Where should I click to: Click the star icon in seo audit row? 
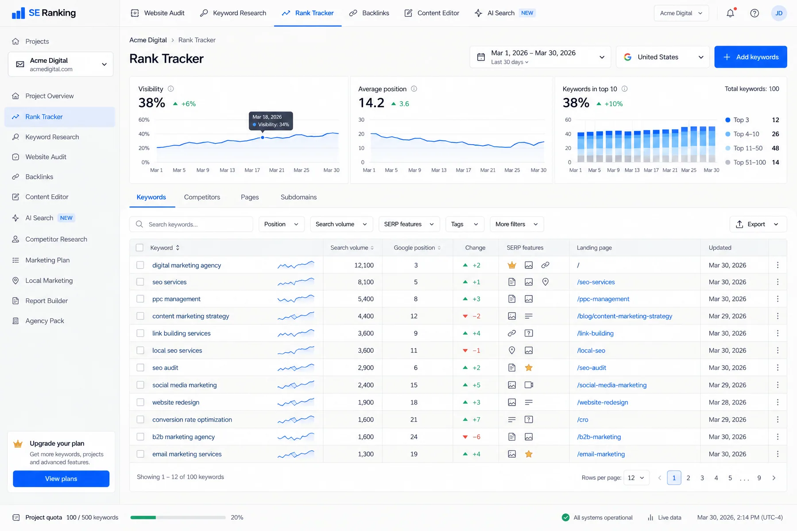[x=529, y=368]
